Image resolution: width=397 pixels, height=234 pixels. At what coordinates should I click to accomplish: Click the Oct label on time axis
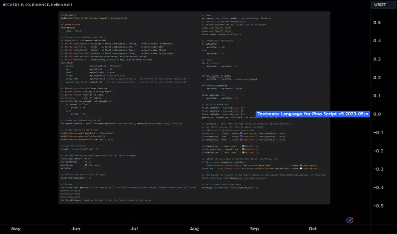pyautogui.click(x=313, y=228)
